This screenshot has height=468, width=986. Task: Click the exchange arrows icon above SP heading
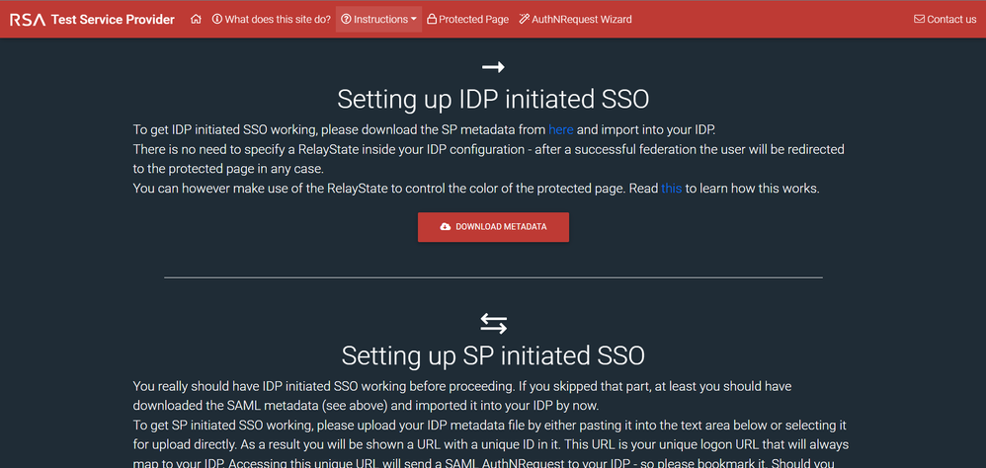coord(493,323)
